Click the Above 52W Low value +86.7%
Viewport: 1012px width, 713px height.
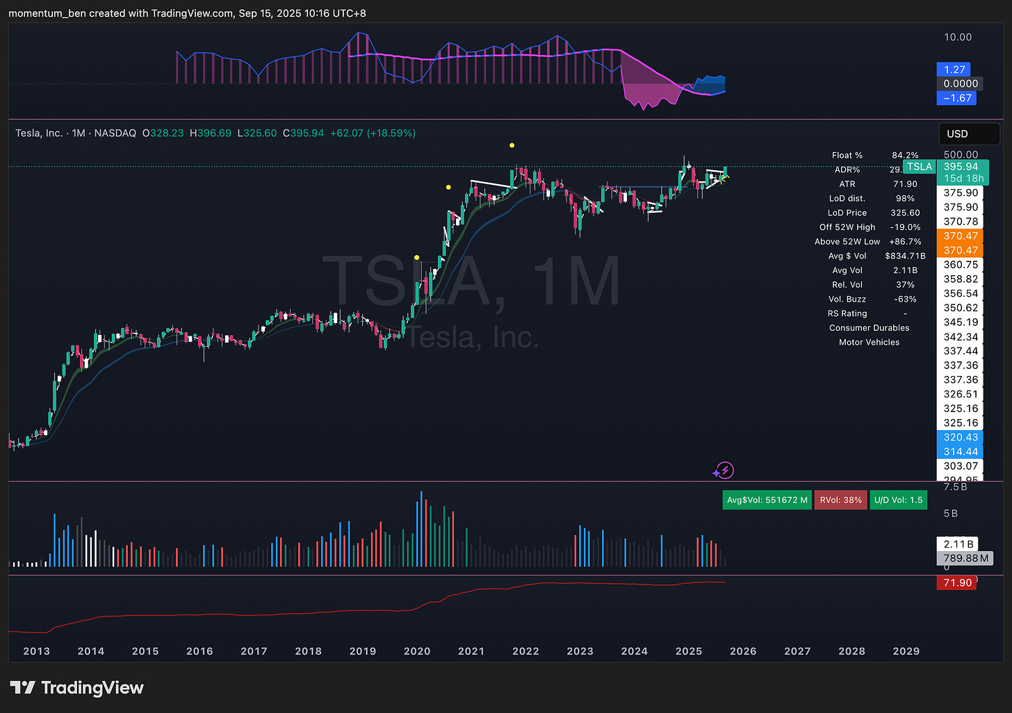click(905, 242)
